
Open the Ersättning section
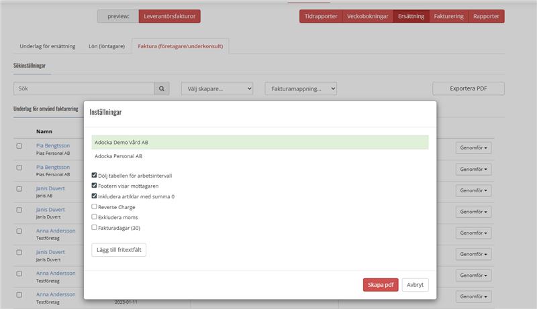[411, 16]
